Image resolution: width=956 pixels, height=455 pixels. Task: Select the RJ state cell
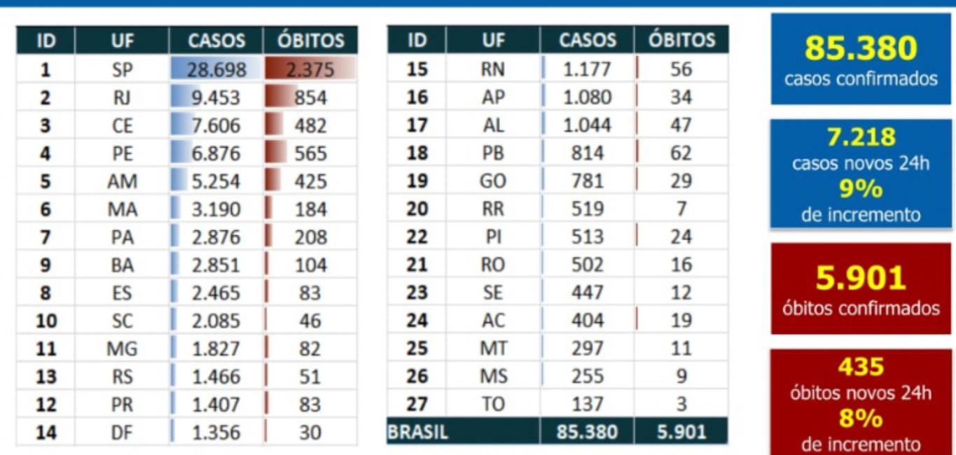[122, 97]
